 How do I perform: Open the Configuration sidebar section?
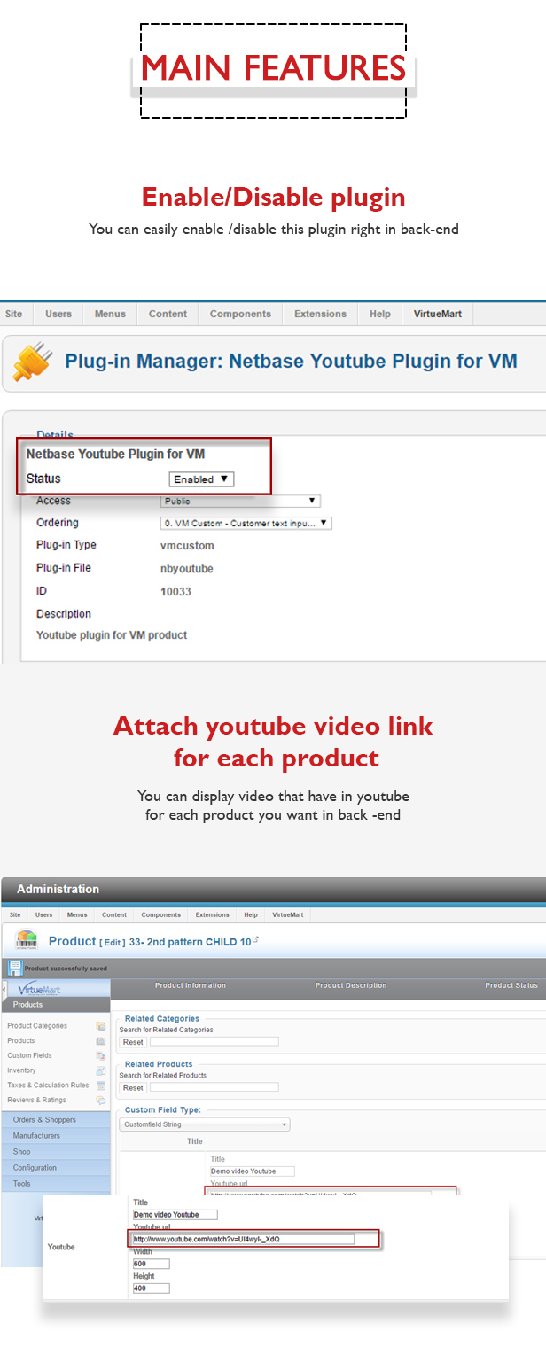pos(56,1168)
